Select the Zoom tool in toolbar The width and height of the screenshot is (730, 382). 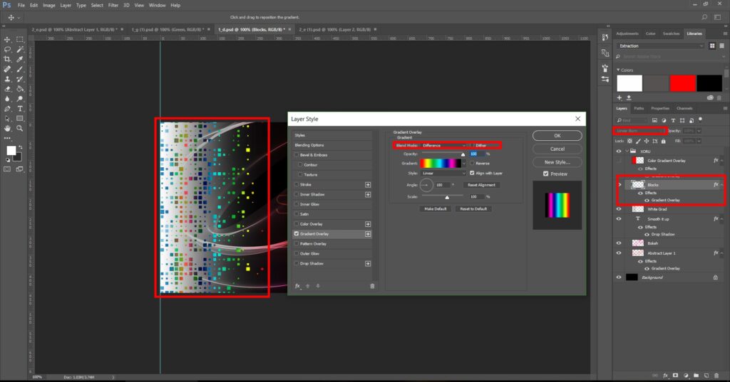(20, 129)
